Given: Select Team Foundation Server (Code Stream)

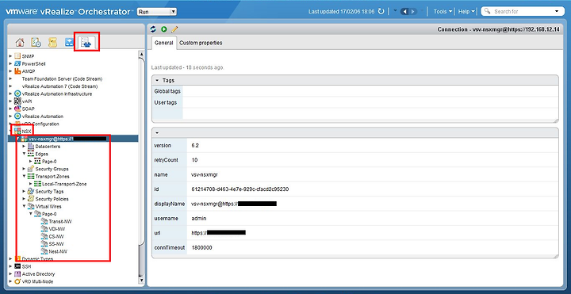Looking at the screenshot, I should pos(62,78).
